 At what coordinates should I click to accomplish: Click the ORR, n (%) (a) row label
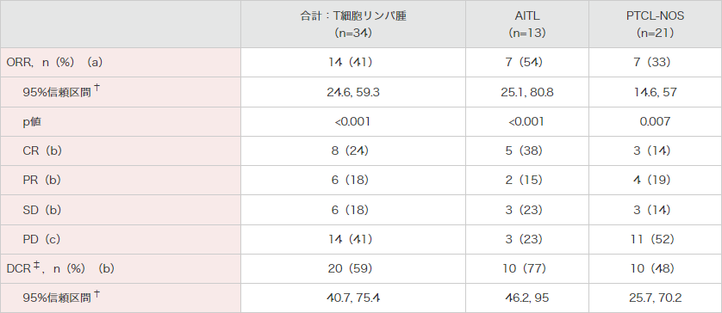click(x=55, y=63)
